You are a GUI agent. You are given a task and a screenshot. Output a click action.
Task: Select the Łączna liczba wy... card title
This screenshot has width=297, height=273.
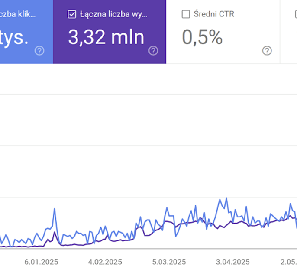(114, 14)
